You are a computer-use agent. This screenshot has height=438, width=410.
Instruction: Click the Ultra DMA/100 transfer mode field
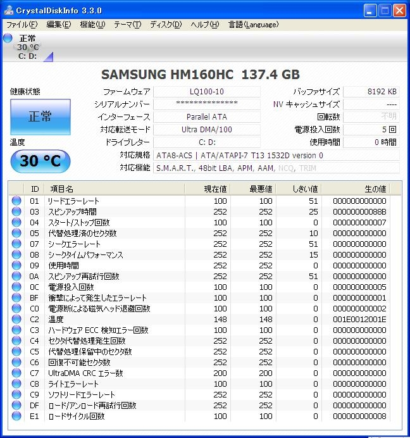pos(207,130)
